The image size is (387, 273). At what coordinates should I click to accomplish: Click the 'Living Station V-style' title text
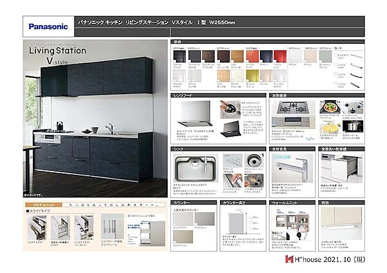coord(58,56)
